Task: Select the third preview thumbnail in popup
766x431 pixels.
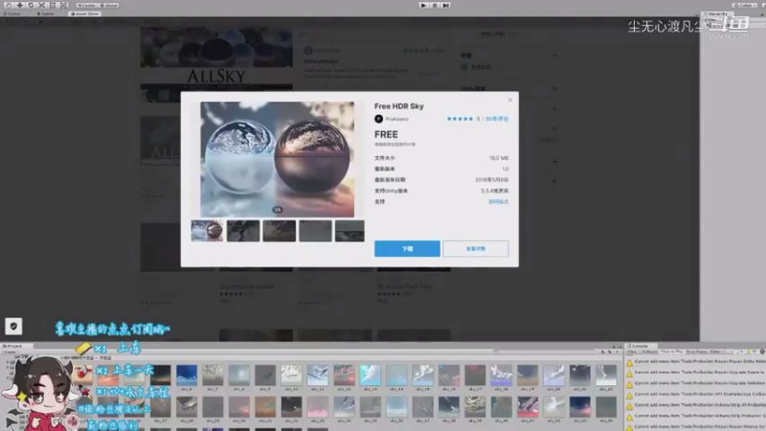Action: 279,231
